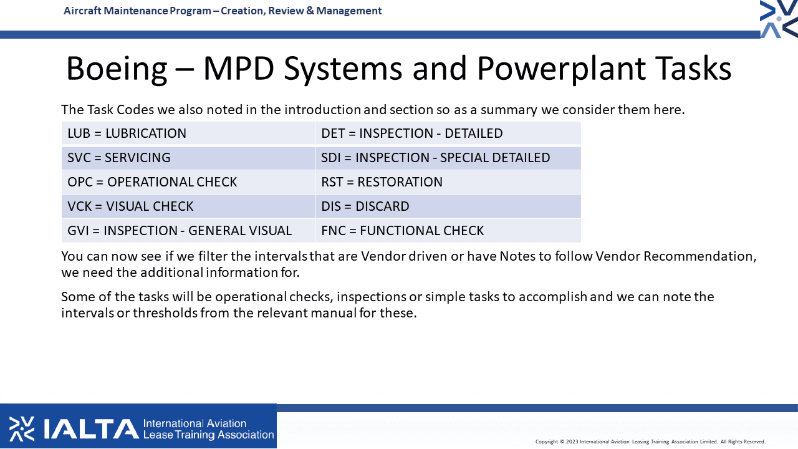This screenshot has width=798, height=449.
Task: Select the cell 'SVC = SERVICING'
Action: 188,158
